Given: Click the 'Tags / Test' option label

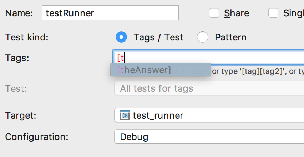Looking at the screenshot, I should coord(158,37).
